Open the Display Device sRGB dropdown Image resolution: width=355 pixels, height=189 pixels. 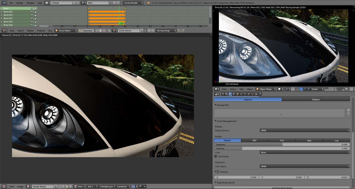[x=305, y=130]
